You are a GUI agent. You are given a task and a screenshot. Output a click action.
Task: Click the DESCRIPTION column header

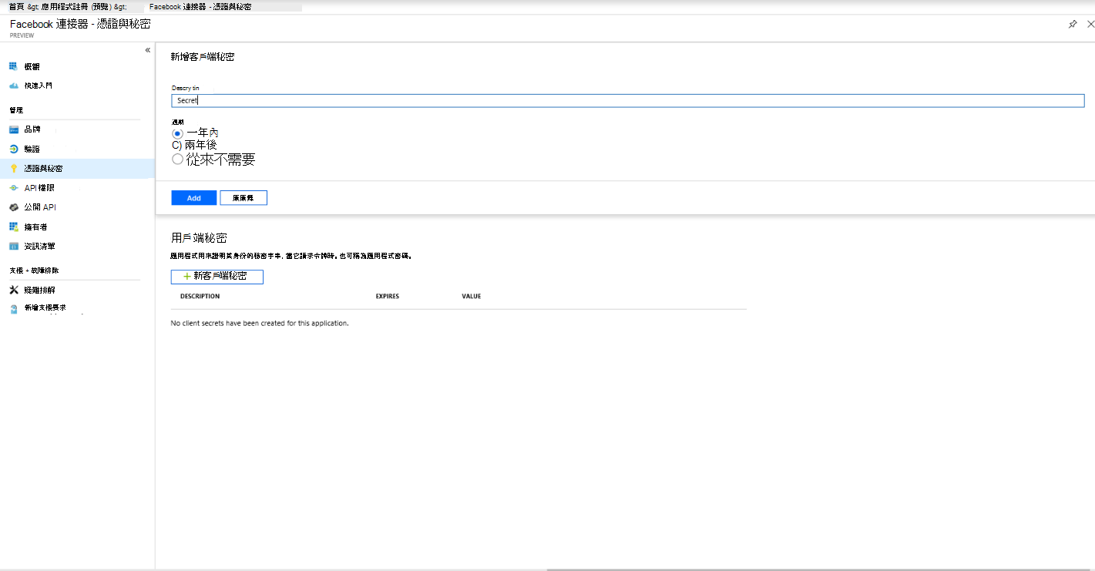tap(200, 296)
